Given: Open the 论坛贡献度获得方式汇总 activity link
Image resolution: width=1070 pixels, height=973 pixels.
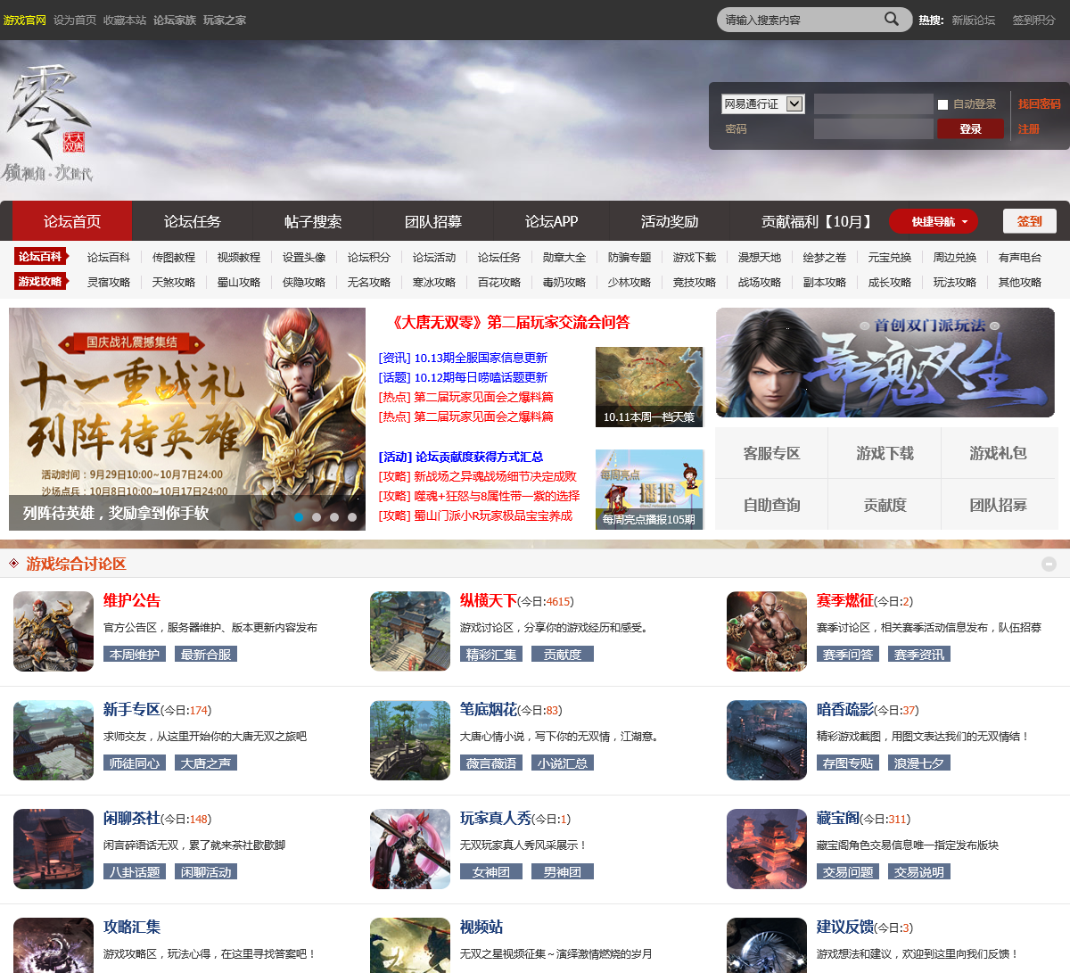Looking at the screenshot, I should (479, 457).
